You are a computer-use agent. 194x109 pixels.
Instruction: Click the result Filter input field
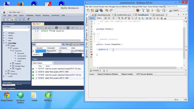pyautogui.click(x=48, y=45)
